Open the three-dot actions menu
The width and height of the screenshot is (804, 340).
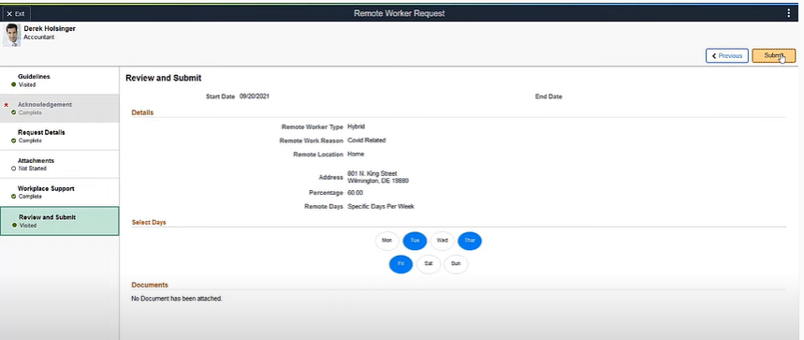pyautogui.click(x=789, y=13)
